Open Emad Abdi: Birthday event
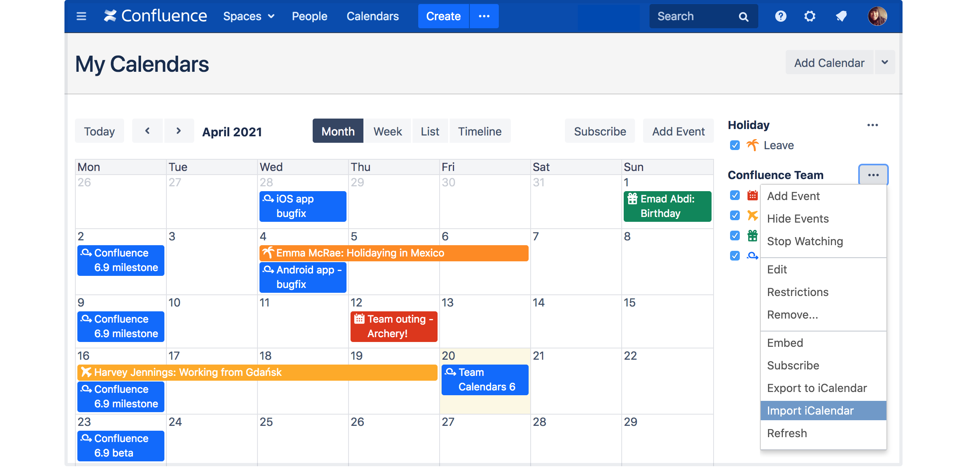967x467 pixels. [x=668, y=206]
